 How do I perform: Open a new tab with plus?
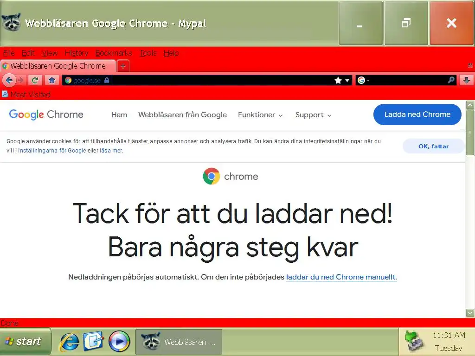point(123,66)
